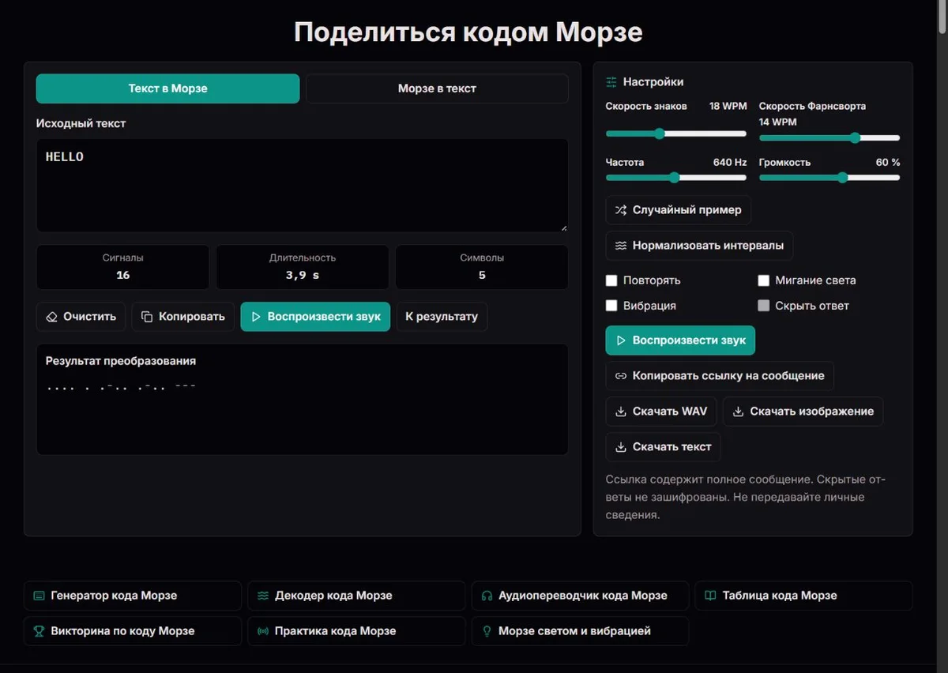Click the book icon for Таблица кода Морзе
Image resolution: width=948 pixels, height=673 pixels.
(x=710, y=596)
